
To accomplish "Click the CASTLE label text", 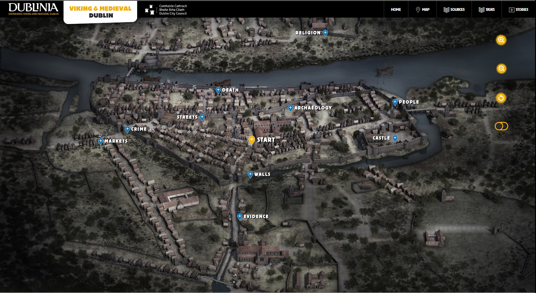I will (x=382, y=138).
